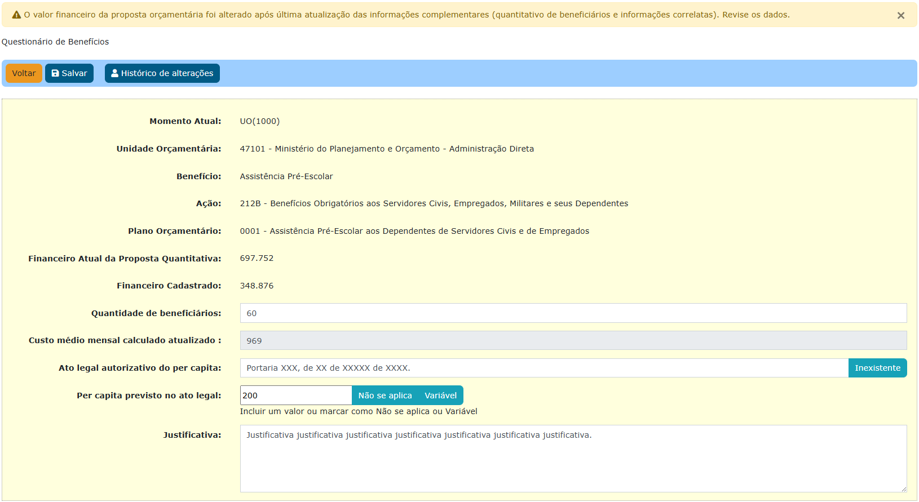919x502 pixels.
Task: Click the Justificativa textarea corner grip
Action: tap(903, 488)
